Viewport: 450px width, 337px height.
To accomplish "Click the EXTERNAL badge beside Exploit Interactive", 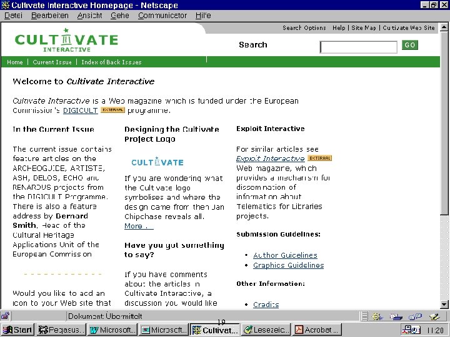I will coord(320,158).
